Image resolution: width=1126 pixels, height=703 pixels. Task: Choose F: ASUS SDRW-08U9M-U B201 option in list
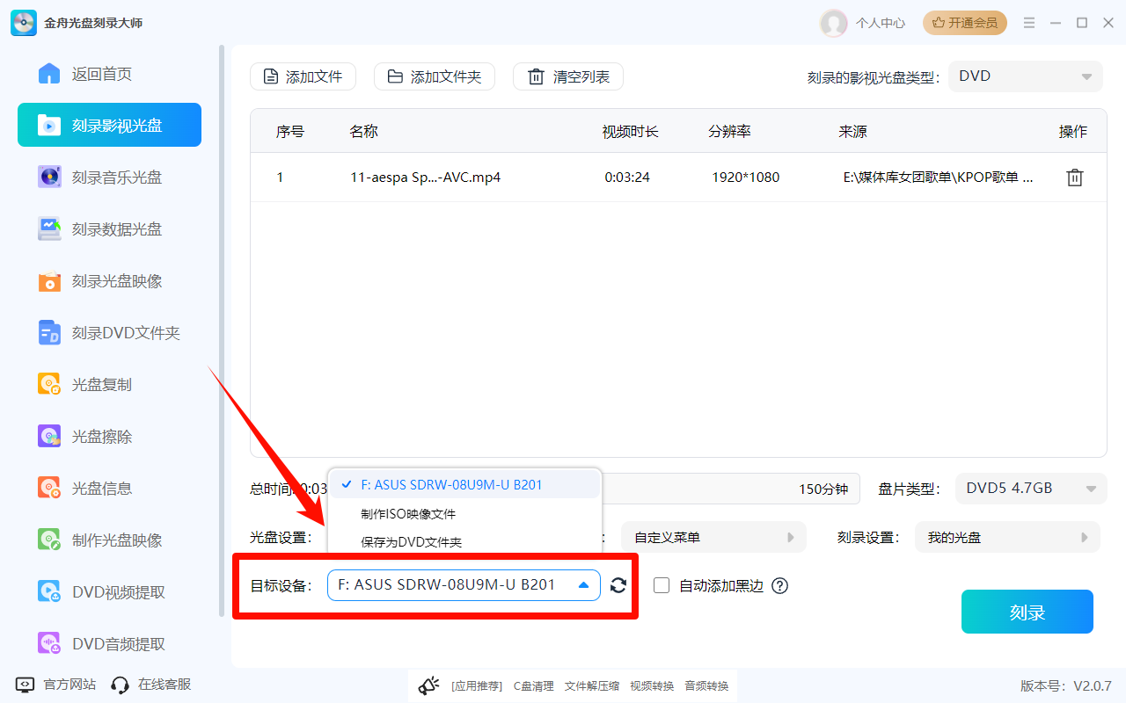click(x=464, y=484)
